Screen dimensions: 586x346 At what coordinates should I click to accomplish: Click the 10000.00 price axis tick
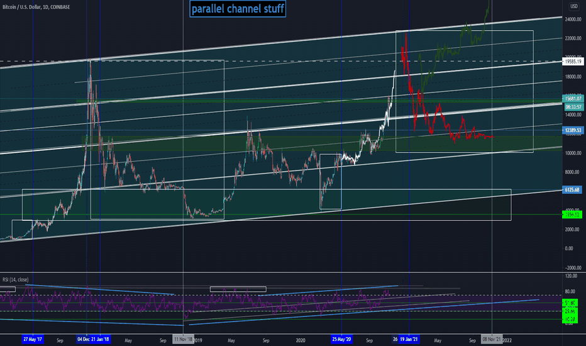(573, 153)
